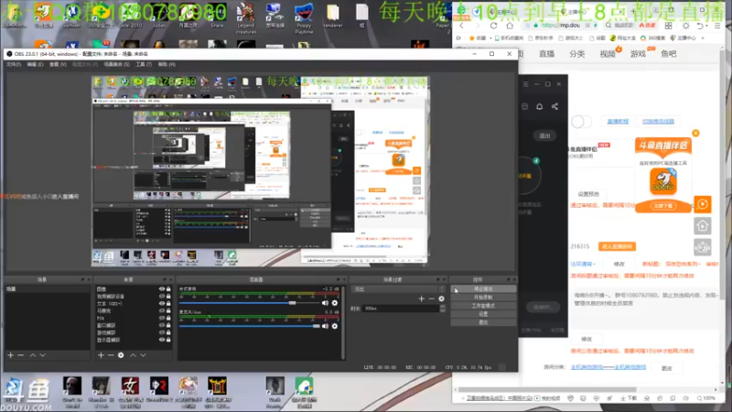Click the exit button in OBS controls panel
The image size is (732, 412).
point(483,322)
